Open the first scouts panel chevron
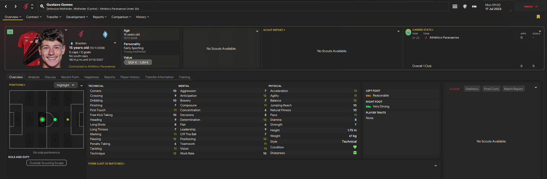This screenshot has width=547, height=179. coord(257,31)
